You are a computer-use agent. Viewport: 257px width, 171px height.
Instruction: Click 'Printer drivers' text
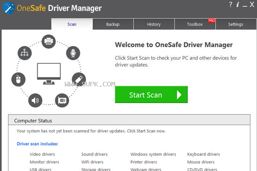144,162
